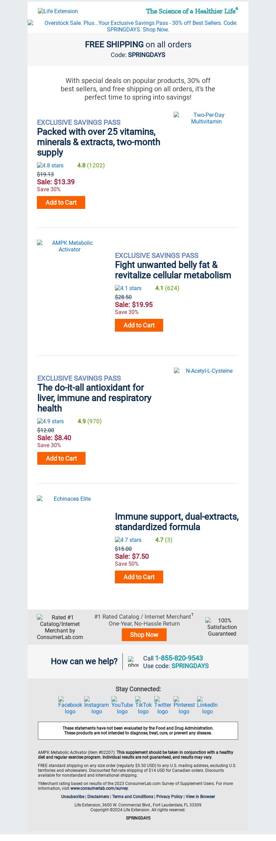Click the LinkedIn logo icon
Screen dimensions: 276x841
(207, 705)
